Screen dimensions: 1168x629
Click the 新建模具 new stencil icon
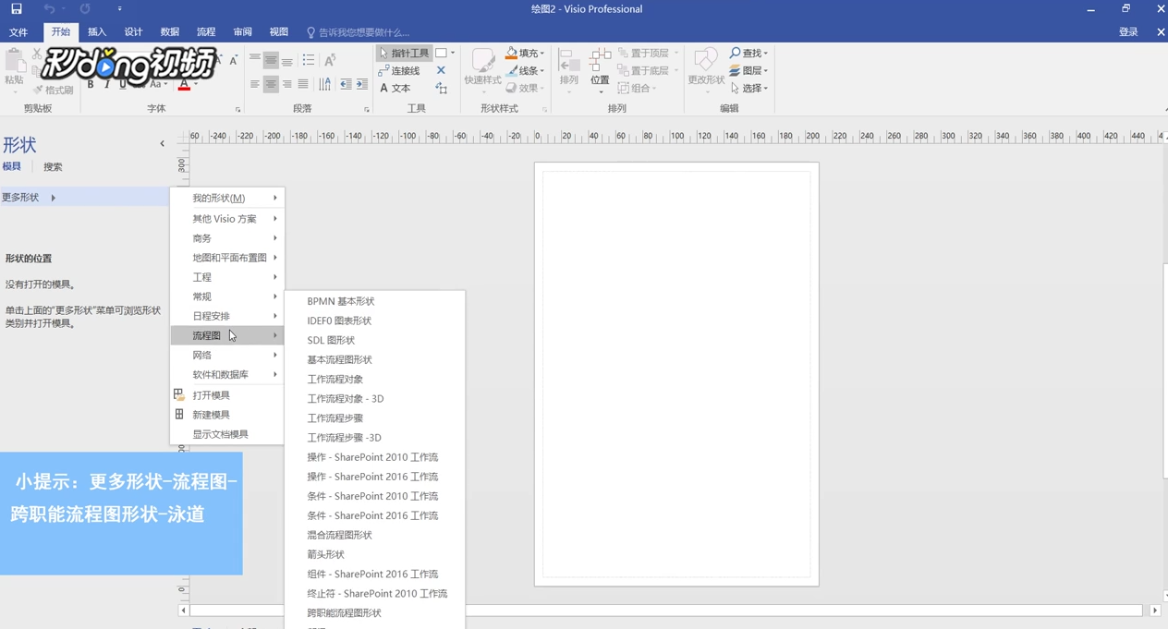[x=179, y=414]
